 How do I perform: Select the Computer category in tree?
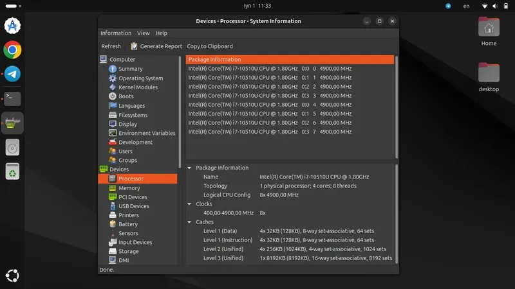point(122,59)
